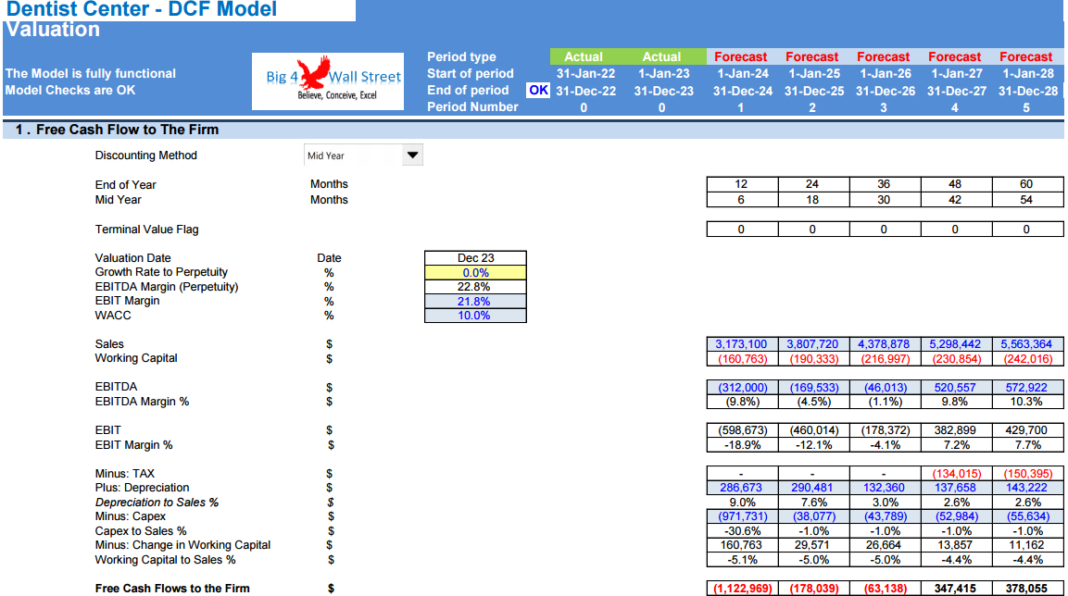This screenshot has height=596, width=1068.
Task: Select the Growth Rate to Perpetuity 0.0% cell
Action: 475,273
